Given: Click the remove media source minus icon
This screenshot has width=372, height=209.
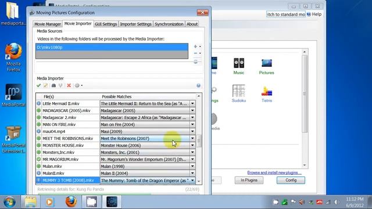Looking at the screenshot, I should point(195,53).
